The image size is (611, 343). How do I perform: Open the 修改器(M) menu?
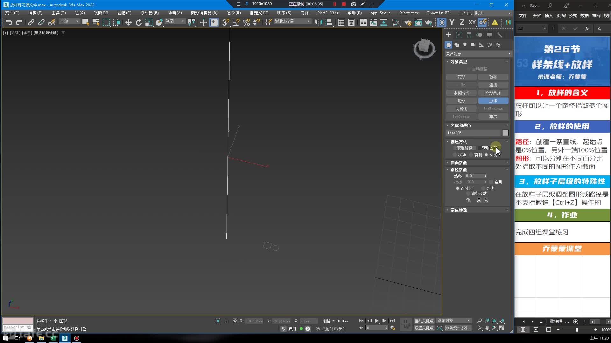pyautogui.click(x=149, y=13)
